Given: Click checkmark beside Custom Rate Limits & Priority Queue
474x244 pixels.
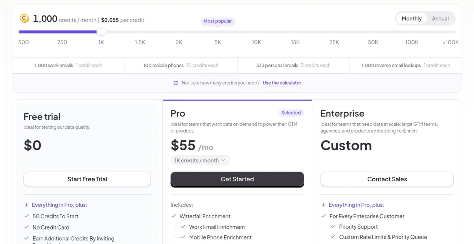Looking at the screenshot, I should (333, 237).
